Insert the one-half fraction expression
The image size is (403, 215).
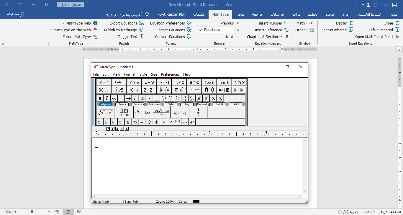coord(198,112)
